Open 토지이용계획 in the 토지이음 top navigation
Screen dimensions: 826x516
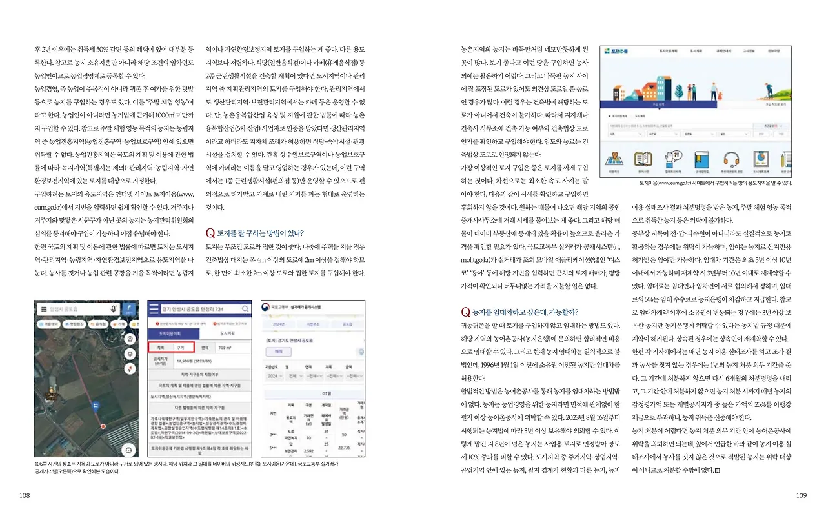click(668, 50)
